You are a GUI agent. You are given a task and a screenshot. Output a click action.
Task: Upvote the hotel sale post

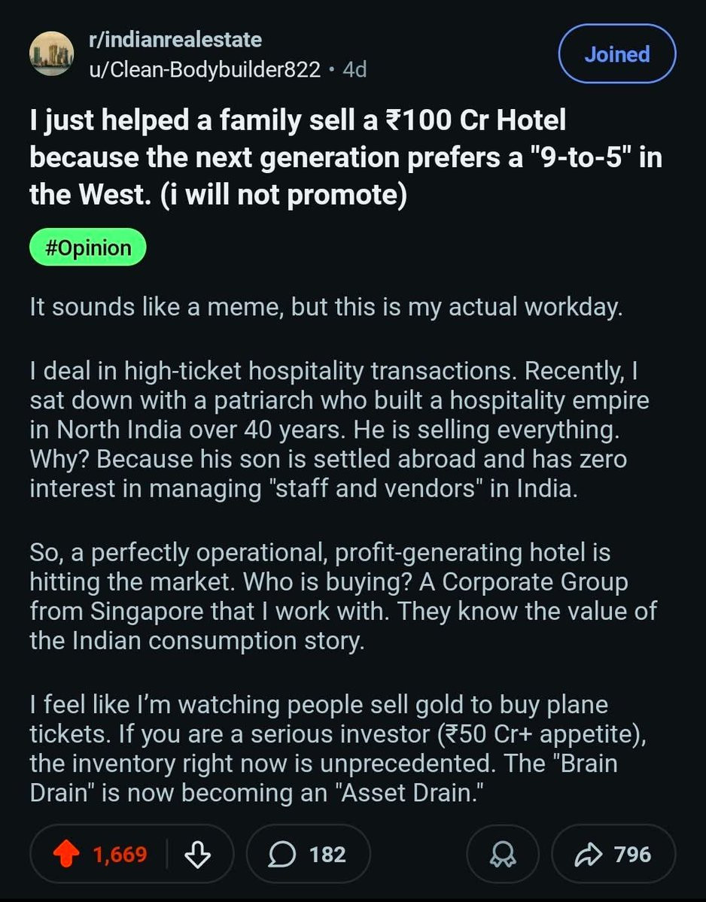(66, 855)
